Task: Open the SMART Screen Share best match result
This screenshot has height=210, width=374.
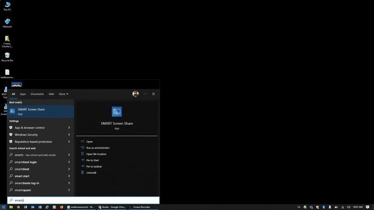Action: (x=40, y=111)
